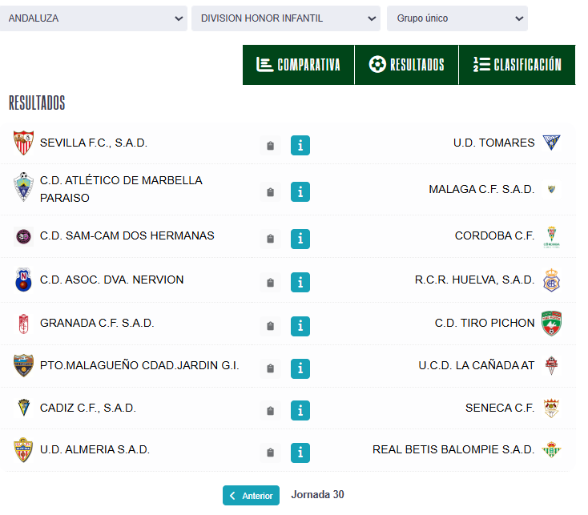Open the clipboard report for Almeria vs Betis
This screenshot has height=515, width=588.
pyautogui.click(x=270, y=453)
